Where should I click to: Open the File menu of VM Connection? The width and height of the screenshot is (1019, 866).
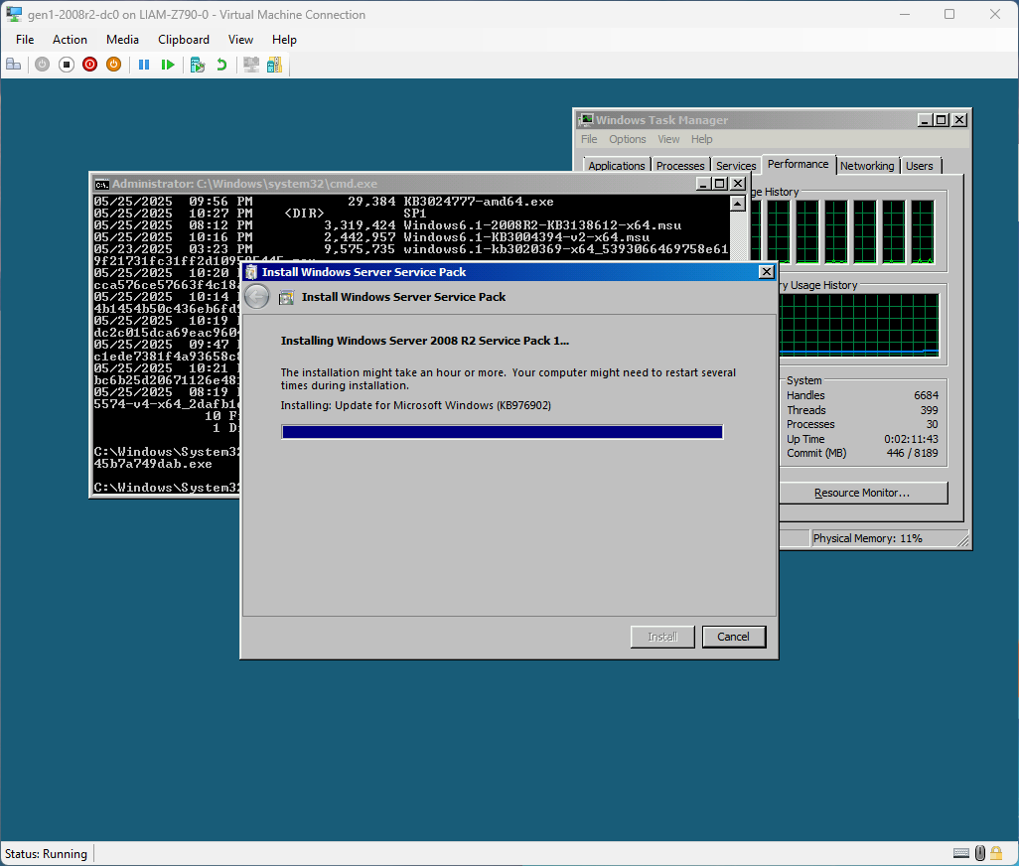[25, 40]
